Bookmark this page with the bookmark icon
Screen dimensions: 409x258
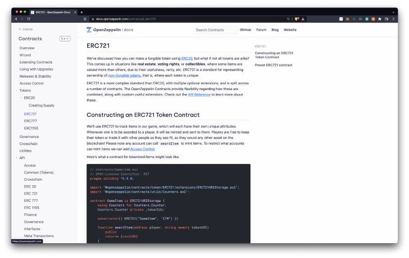pos(85,19)
